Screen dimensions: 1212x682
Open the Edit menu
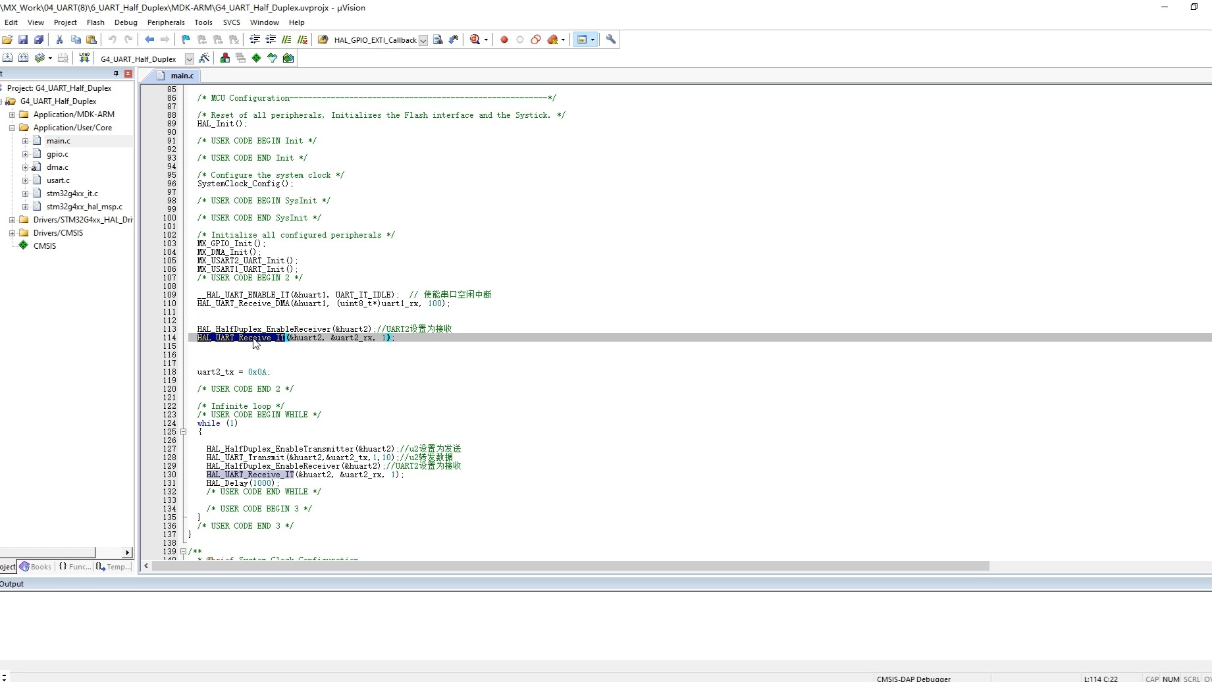pyautogui.click(x=11, y=22)
